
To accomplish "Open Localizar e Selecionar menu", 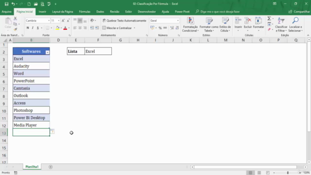I will (295, 24).
